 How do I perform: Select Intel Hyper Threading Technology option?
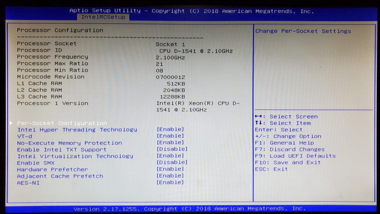(x=77, y=129)
